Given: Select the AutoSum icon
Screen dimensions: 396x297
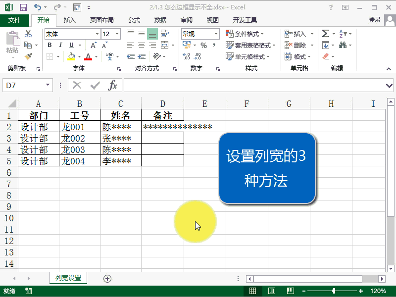Looking at the screenshot, I should [x=326, y=33].
